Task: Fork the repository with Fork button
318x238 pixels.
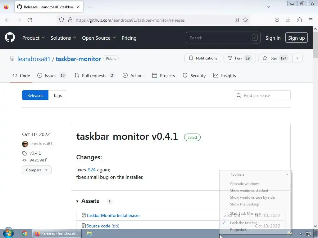Action: tap(239, 58)
